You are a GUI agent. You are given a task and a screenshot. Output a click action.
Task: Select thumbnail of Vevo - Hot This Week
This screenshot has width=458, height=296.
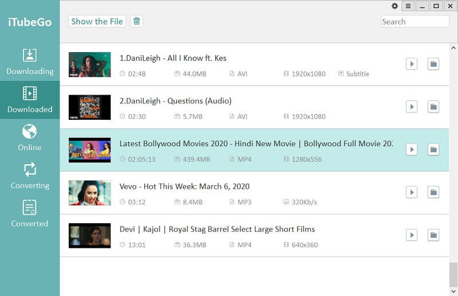[90, 193]
